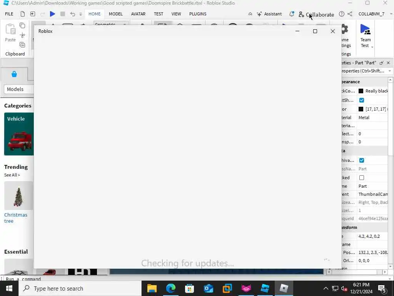Switch to the HOME ribbon tab
Screen dimensions: 394x296
[95, 14]
